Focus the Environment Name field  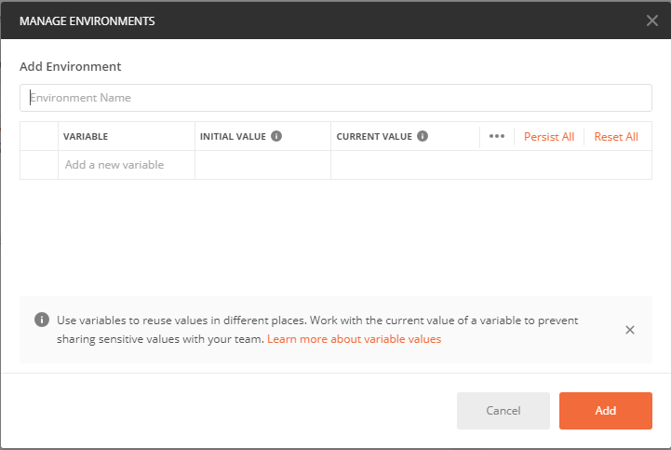tap(335, 98)
